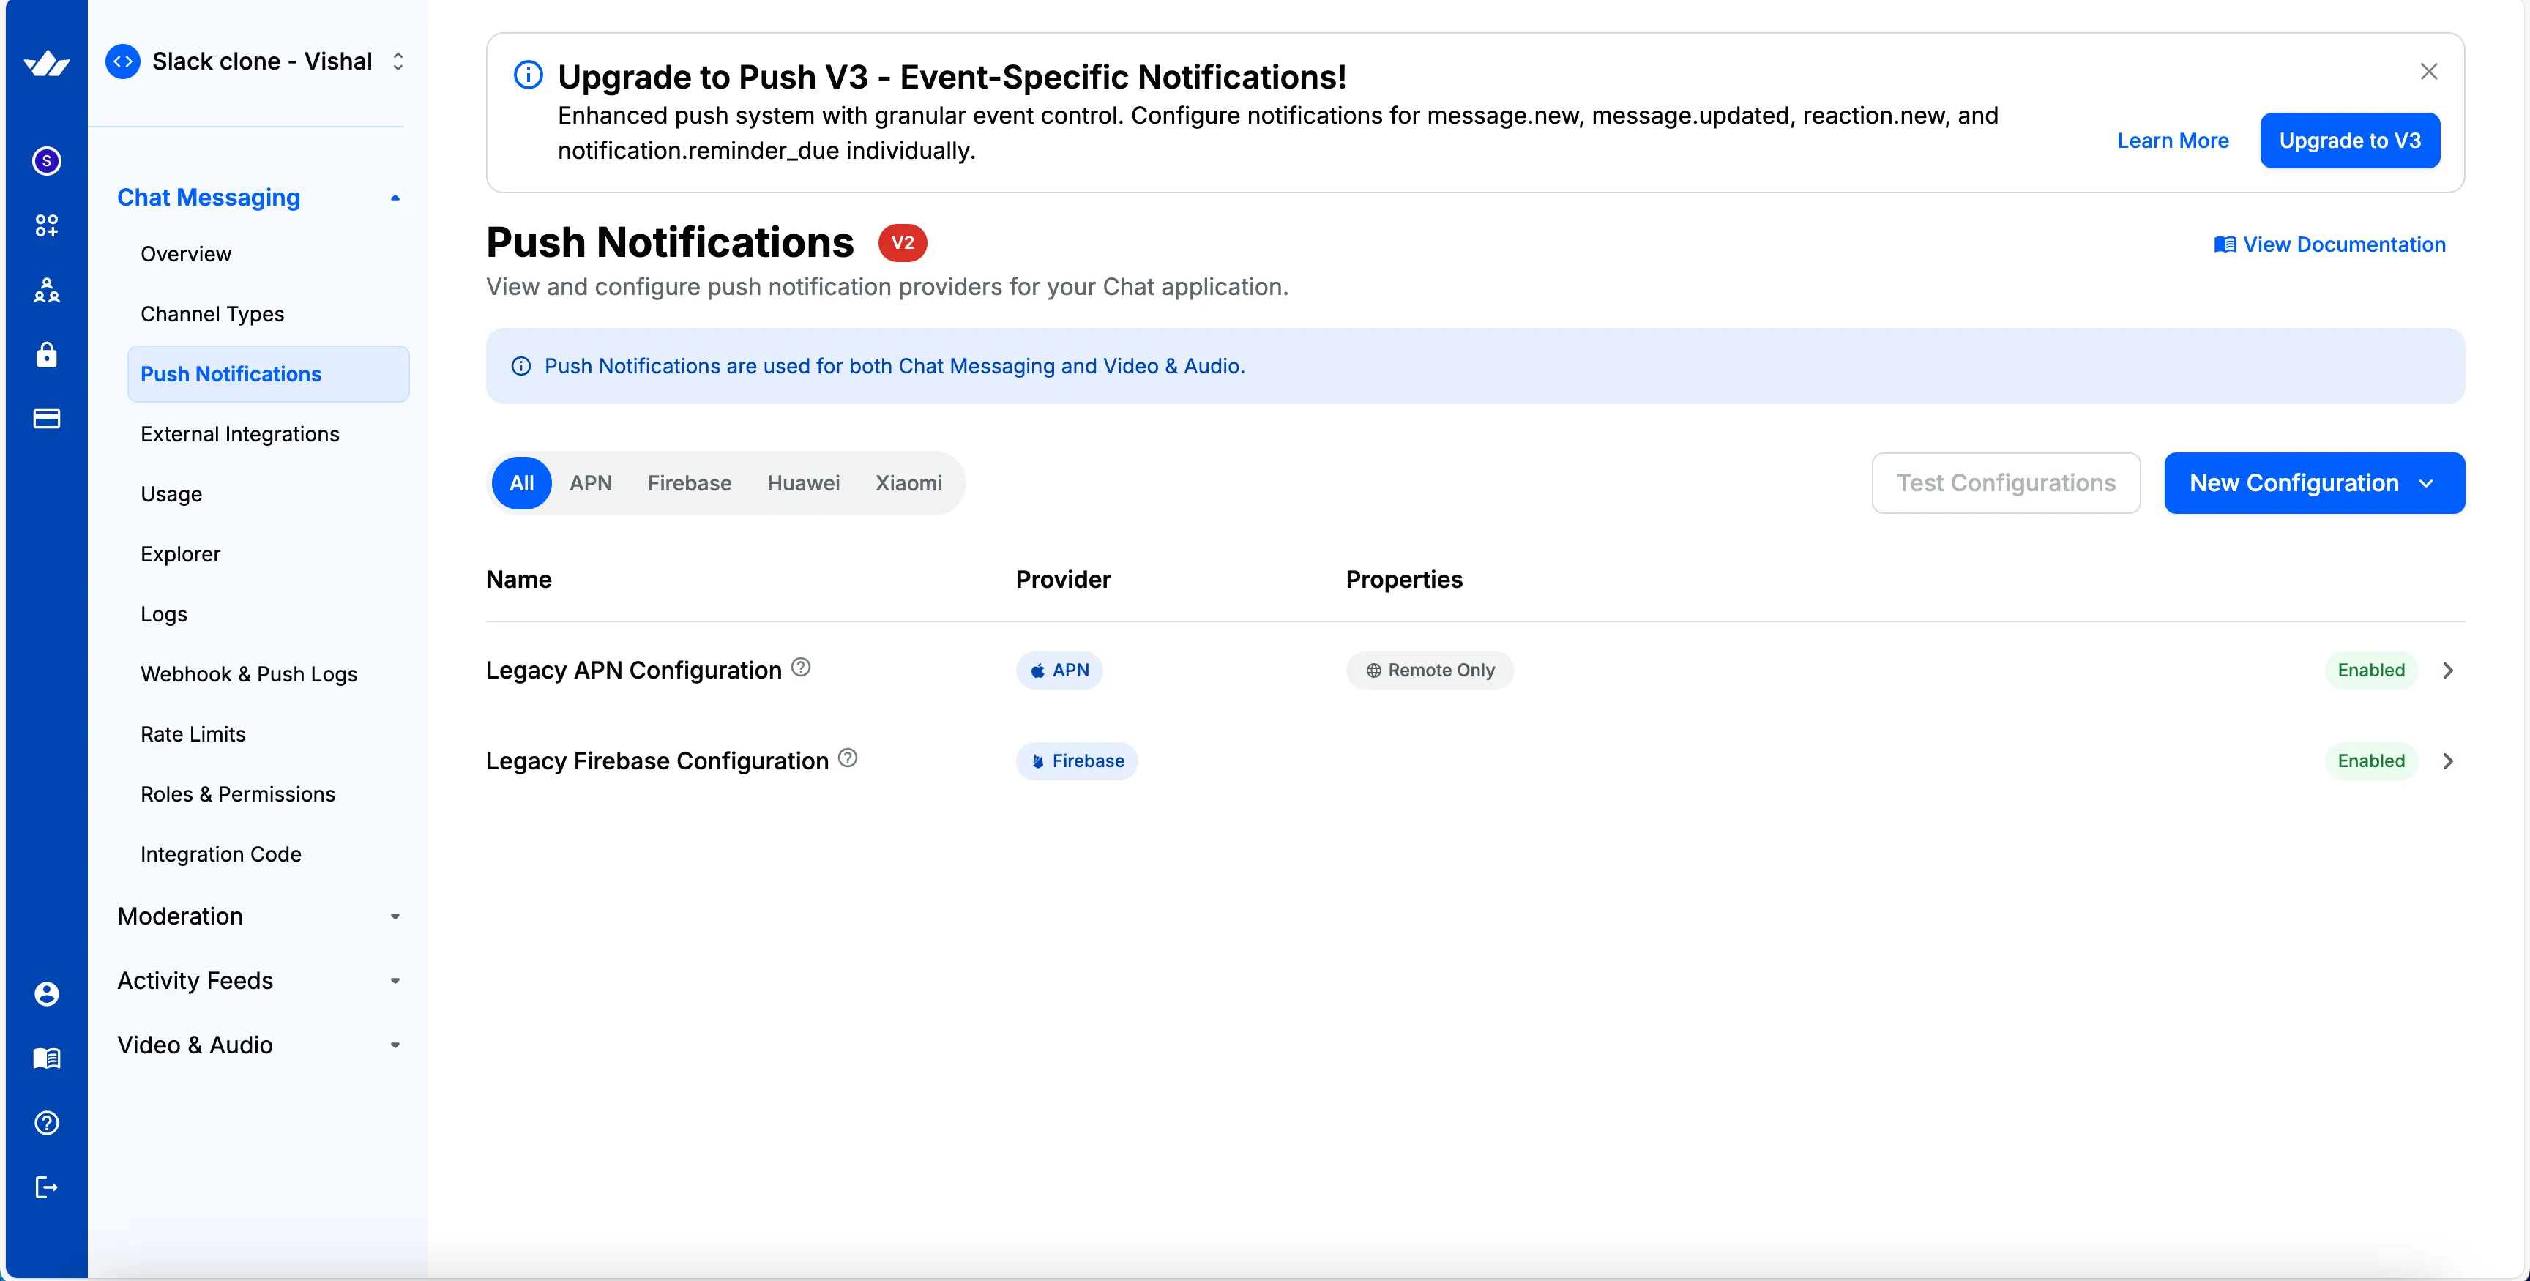This screenshot has height=1281, width=2530.
Task: Go to Webhook & Push Logs
Action: click(x=248, y=674)
